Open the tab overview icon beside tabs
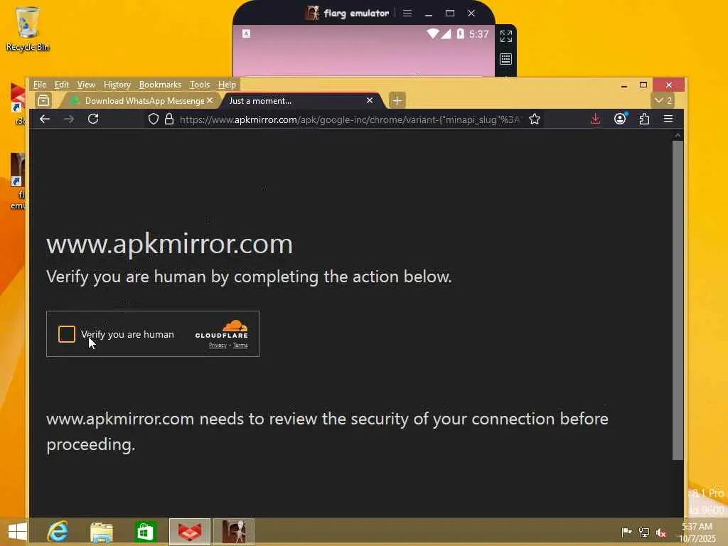This screenshot has height=546, width=728. pos(43,100)
